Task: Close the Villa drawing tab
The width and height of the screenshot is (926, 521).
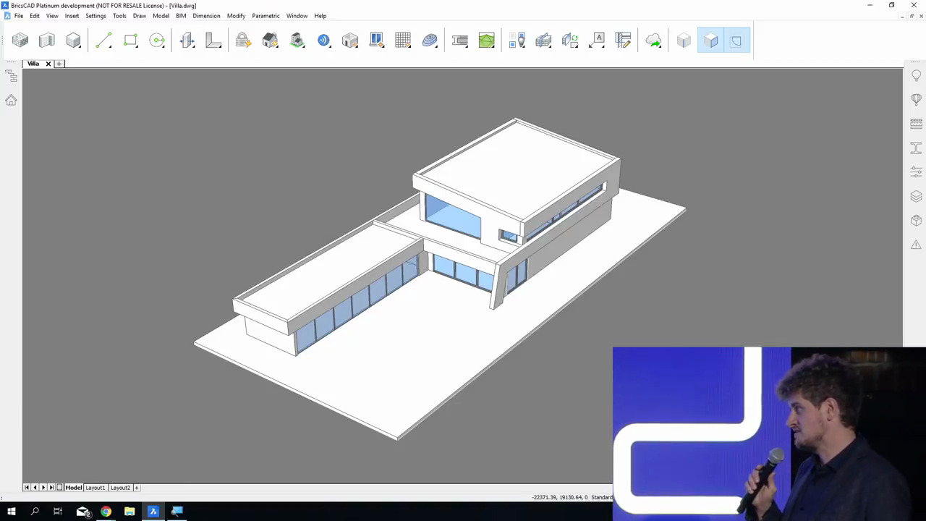Action: click(x=48, y=64)
